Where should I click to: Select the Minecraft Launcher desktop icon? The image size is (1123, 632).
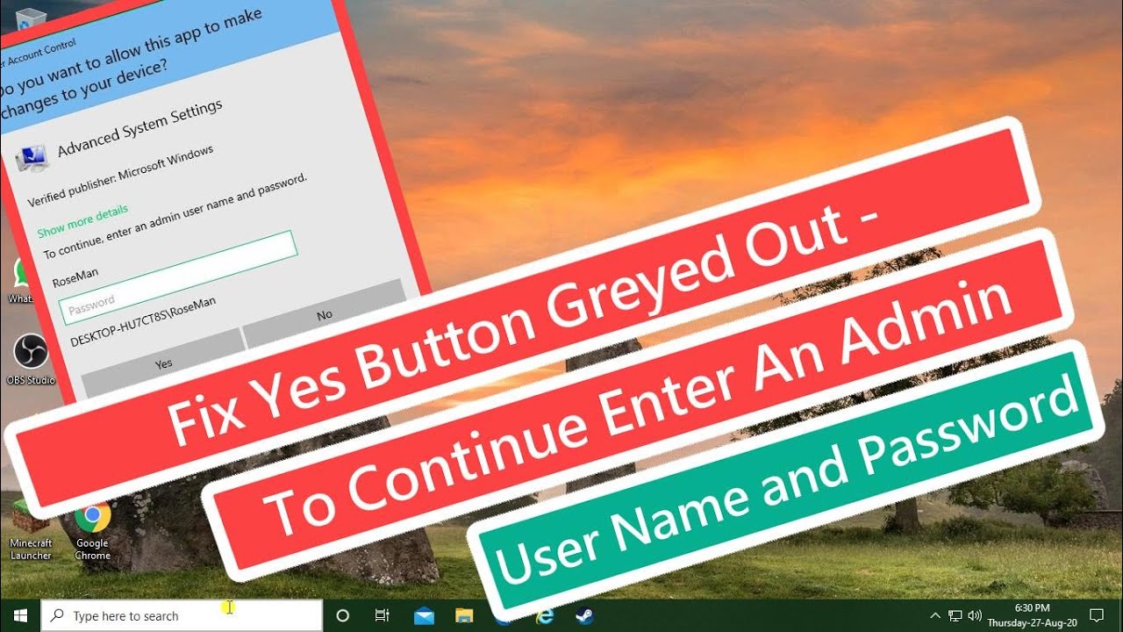[31, 529]
